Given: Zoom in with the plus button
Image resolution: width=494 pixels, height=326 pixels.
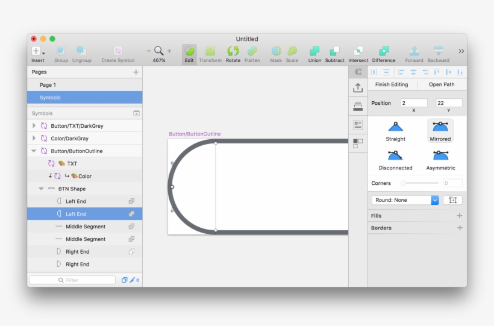Looking at the screenshot, I should [x=169, y=51].
